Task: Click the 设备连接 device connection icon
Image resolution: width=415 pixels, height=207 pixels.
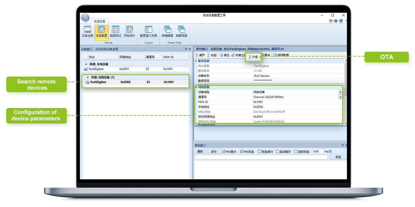Action: (x=87, y=31)
